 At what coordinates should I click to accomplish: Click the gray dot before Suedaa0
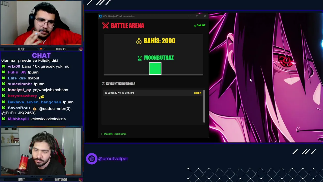click(106, 93)
